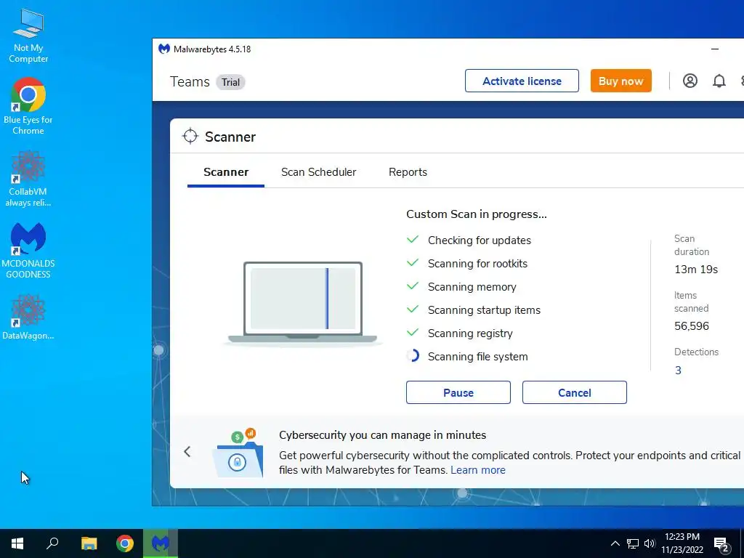Click 'Scanning for rootkits' text

(x=477, y=263)
